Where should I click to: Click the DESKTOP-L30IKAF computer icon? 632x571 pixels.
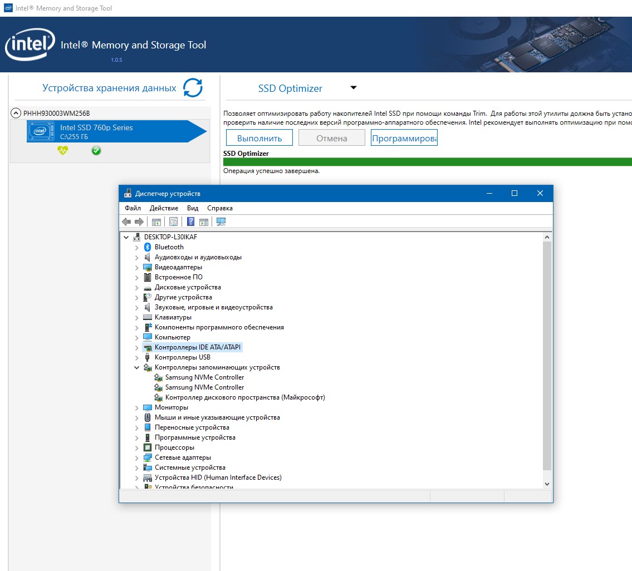(137, 237)
